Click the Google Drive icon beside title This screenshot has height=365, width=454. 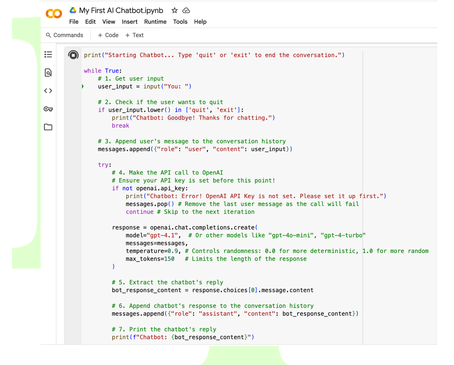pos(73,10)
